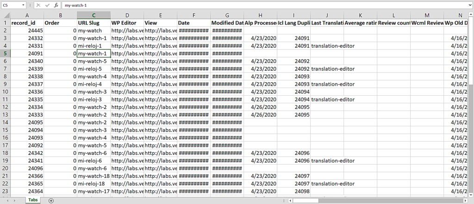The height and width of the screenshot is (204, 474).
Task: Select the record_id header cell
Action: 27,23
